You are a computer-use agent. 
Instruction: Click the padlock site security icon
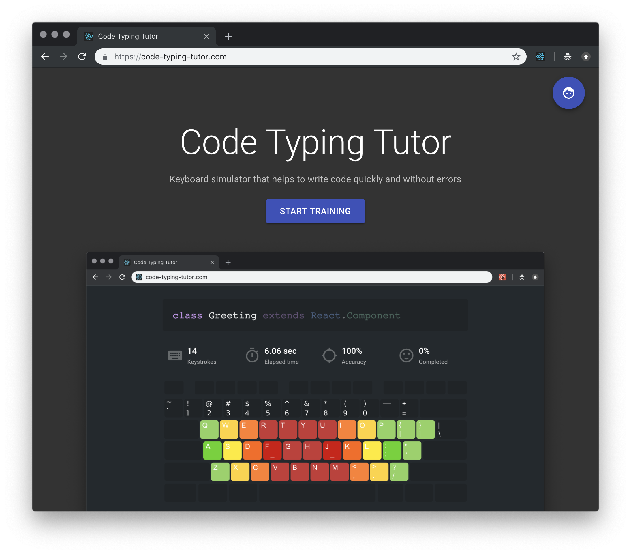pyautogui.click(x=105, y=57)
